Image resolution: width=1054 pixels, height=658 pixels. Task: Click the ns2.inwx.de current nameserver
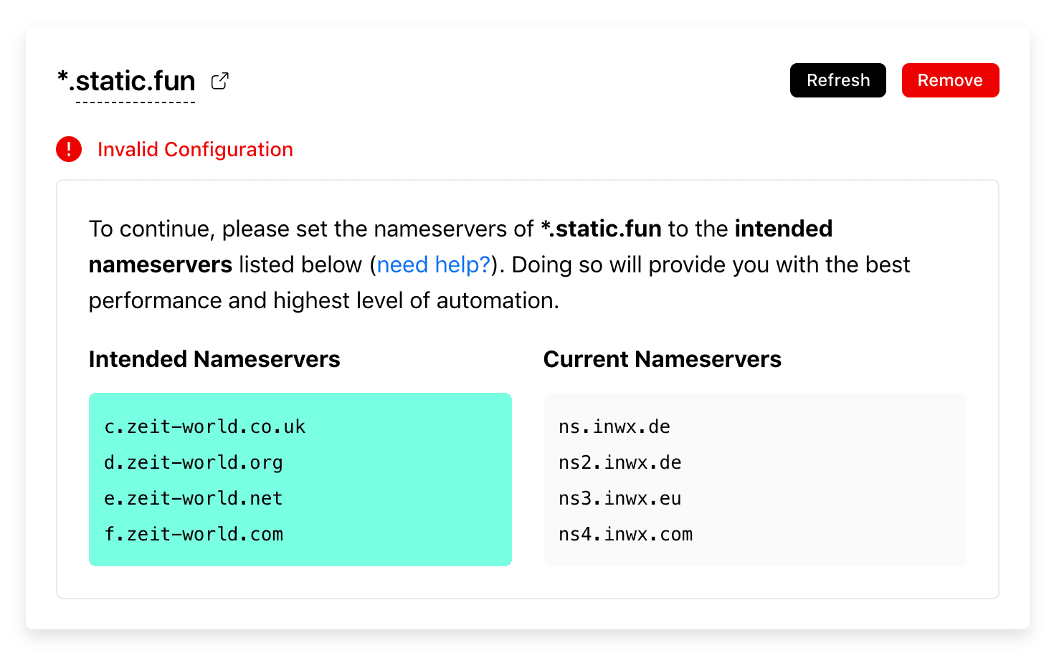(619, 462)
